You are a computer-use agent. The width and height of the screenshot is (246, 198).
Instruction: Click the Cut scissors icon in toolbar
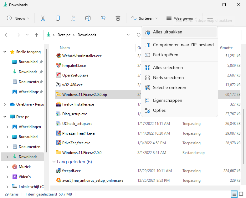click(43, 18)
